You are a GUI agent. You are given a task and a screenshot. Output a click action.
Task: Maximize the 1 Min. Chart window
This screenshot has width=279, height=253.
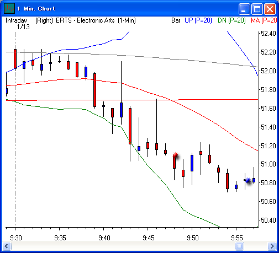(257, 9)
